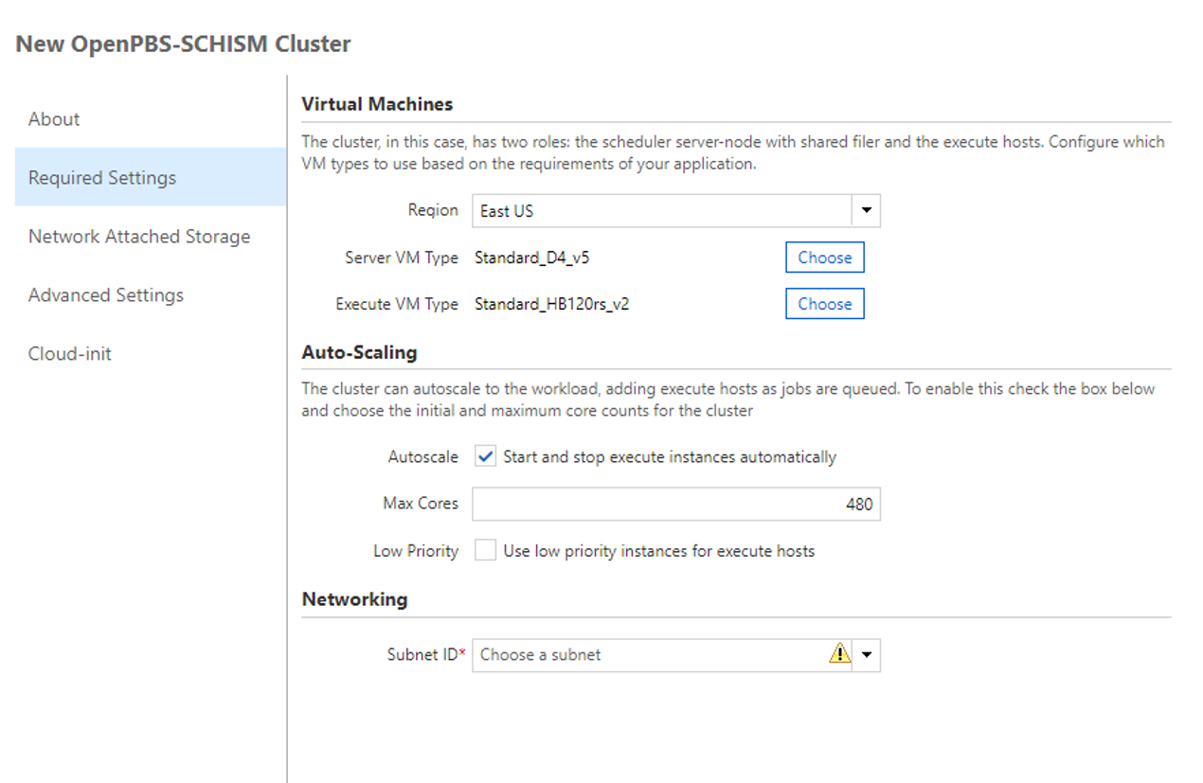Toggle the Autoscale checkbox

click(485, 456)
